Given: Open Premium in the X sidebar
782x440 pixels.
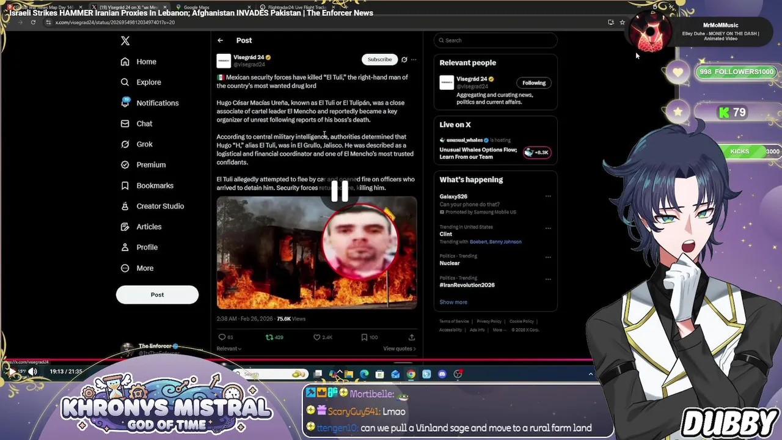Looking at the screenshot, I should [143, 165].
